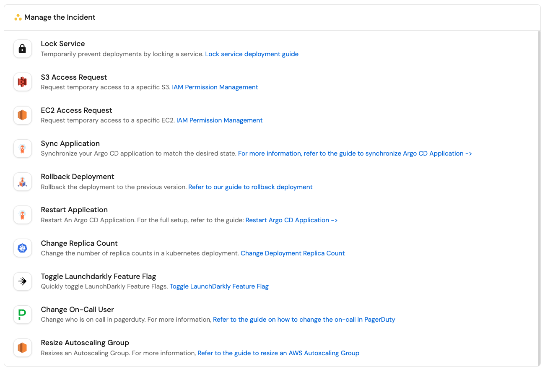Click the Rollback Deployment icon
545x372 pixels.
pyautogui.click(x=23, y=182)
